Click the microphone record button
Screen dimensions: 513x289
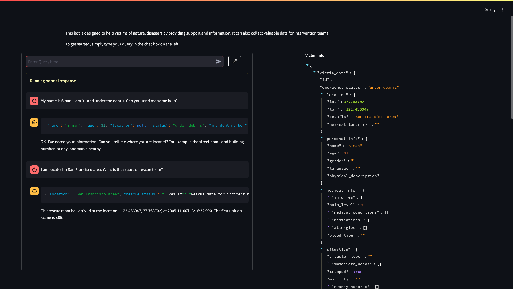[235, 61]
